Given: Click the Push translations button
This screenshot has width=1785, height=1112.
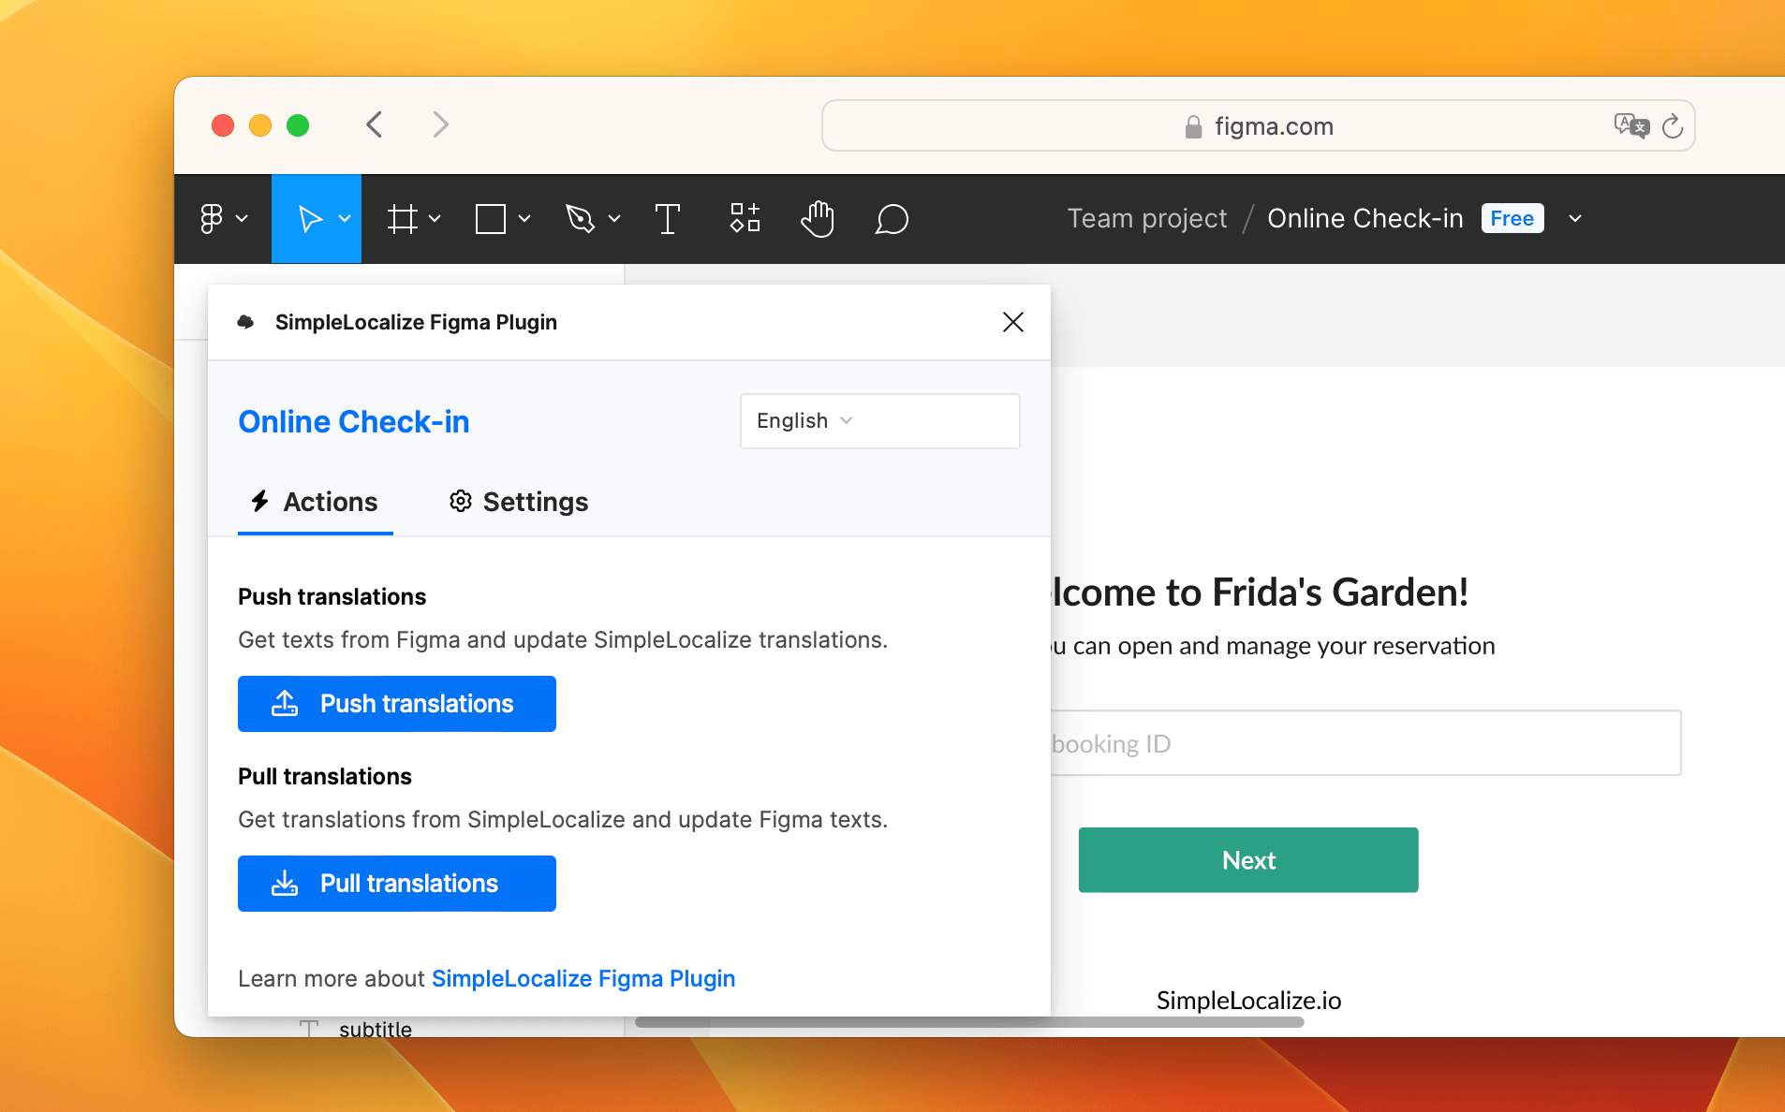Looking at the screenshot, I should click(397, 704).
